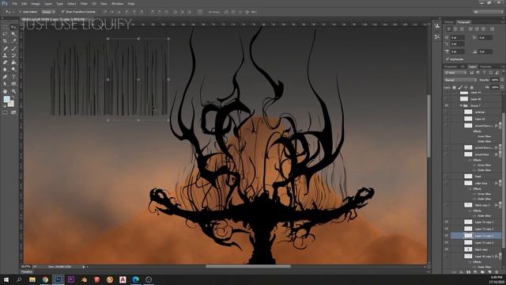This screenshot has width=506, height=285.
Task: Select the Blur tool
Action: [6, 70]
